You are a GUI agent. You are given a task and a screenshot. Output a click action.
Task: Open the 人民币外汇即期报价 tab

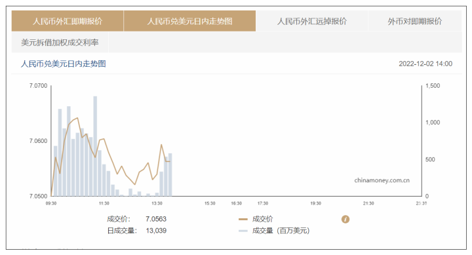coord(68,21)
